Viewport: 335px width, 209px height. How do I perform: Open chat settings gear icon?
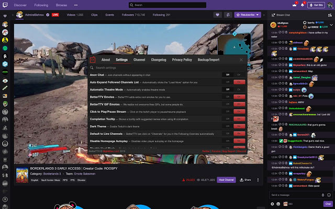coord(272,204)
